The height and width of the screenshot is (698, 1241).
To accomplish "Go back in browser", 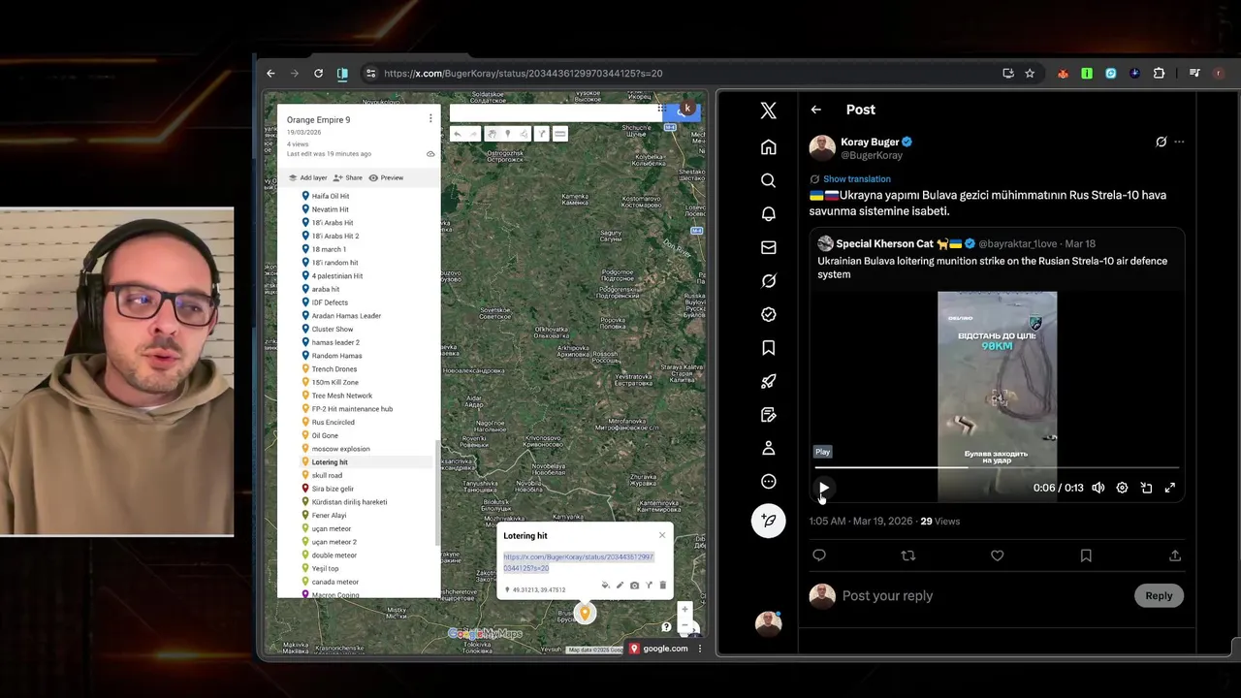I will [270, 74].
